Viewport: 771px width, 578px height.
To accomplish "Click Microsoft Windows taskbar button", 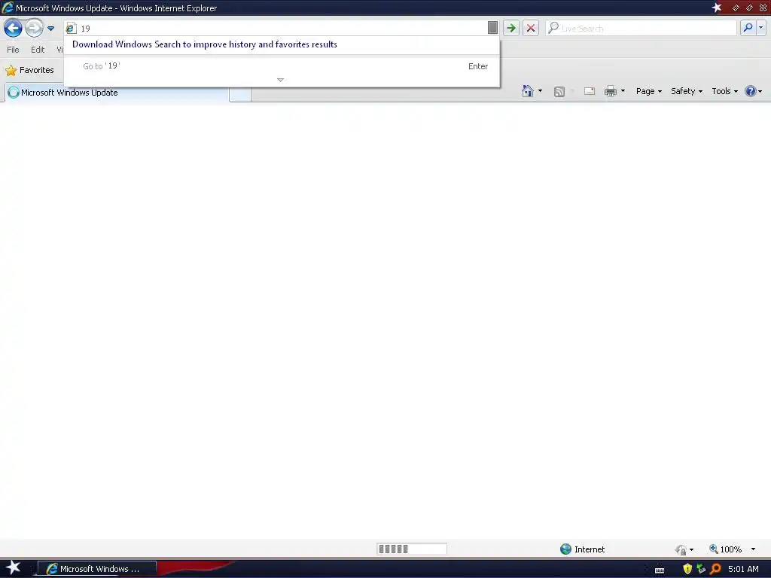I will [x=97, y=569].
